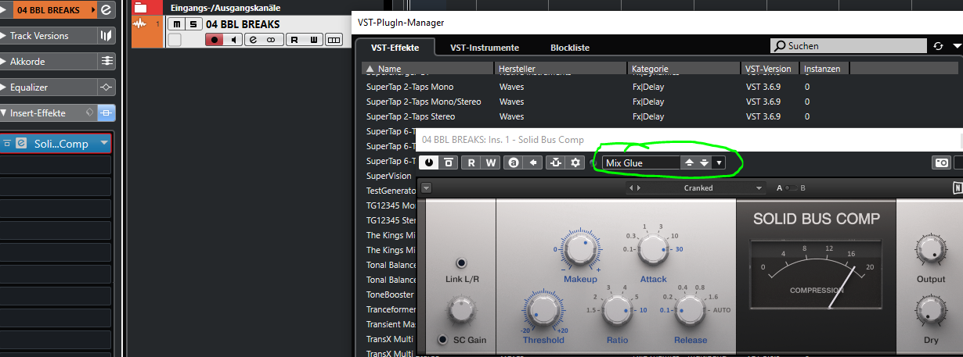Click the monitor speaker icon on track

[x=233, y=40]
